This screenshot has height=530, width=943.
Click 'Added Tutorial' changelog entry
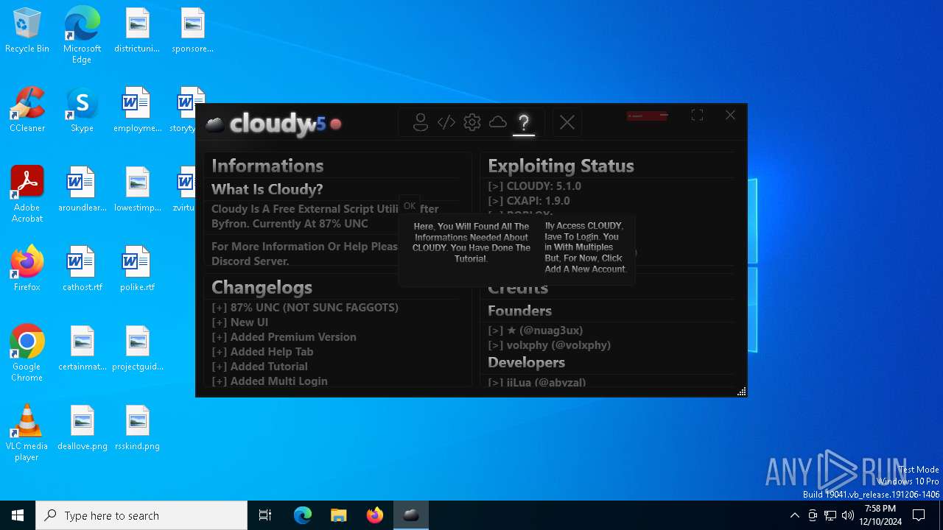(259, 367)
